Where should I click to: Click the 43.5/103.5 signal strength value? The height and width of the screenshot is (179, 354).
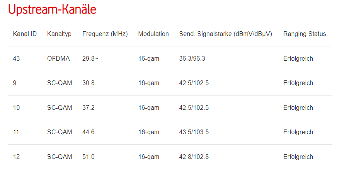194,132
